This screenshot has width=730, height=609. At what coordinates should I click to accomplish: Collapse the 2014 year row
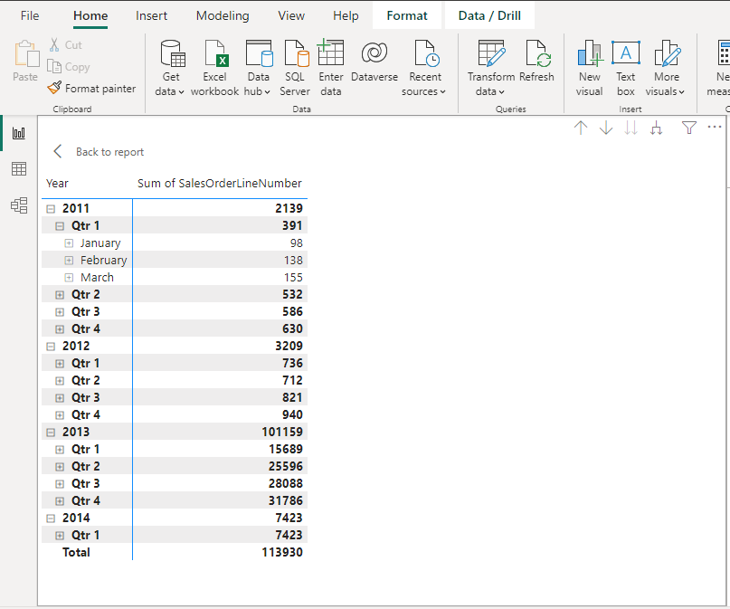51,519
